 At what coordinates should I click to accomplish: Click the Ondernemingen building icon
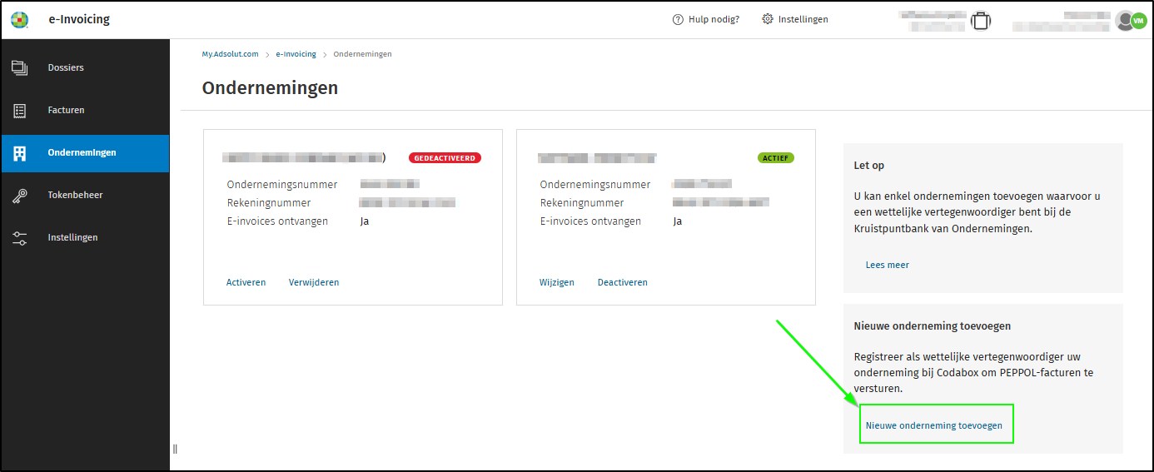tap(20, 153)
